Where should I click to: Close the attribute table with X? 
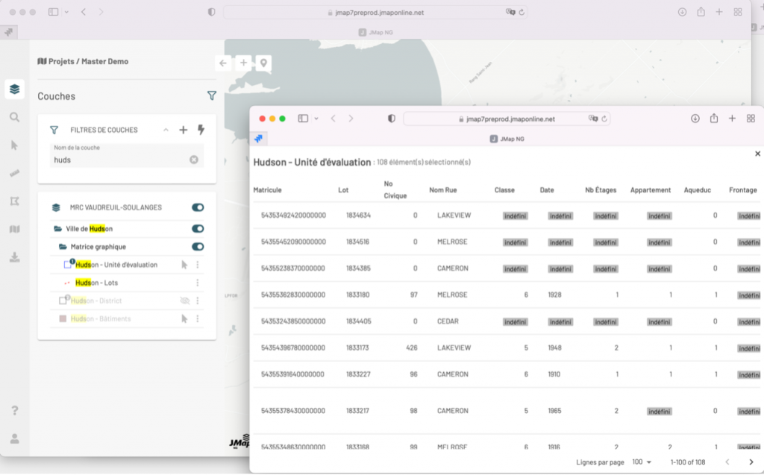[x=758, y=154]
